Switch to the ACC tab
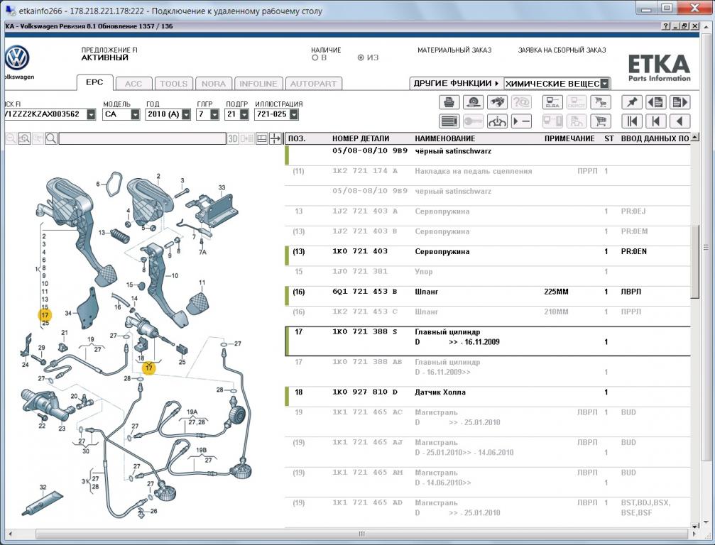This screenshot has height=545, width=715. 133,84
